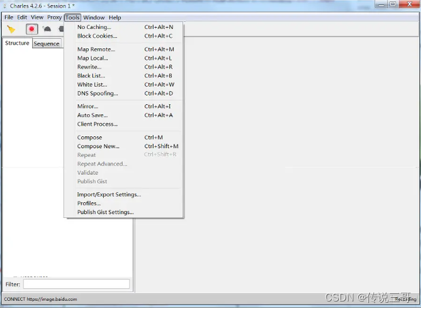The image size is (421, 309).
Task: Switch to the Sequence tab
Action: 47,44
